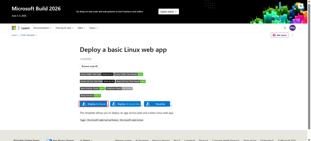
Task: Toggle Your Privacy Choices switch
Action: [x=49, y=140]
